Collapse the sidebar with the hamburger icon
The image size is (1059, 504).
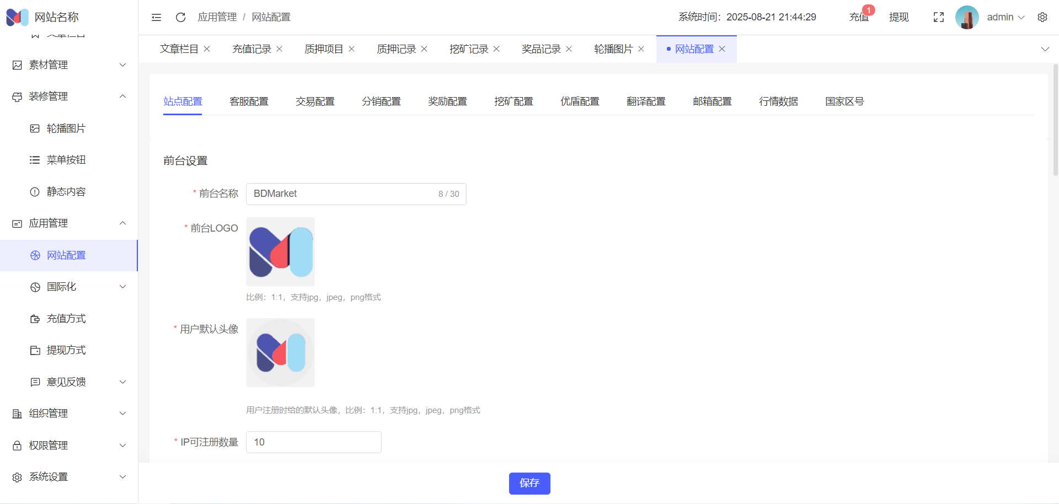point(157,18)
